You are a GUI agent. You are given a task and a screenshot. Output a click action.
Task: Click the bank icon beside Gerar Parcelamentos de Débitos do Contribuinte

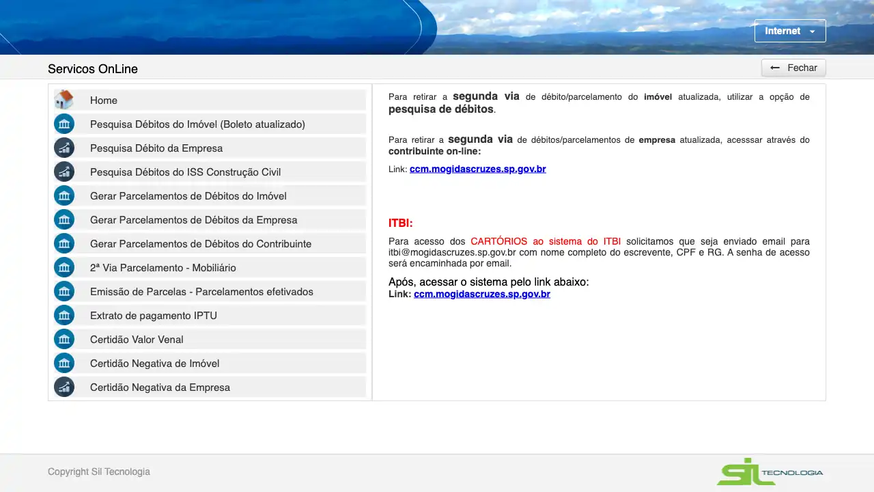point(64,243)
